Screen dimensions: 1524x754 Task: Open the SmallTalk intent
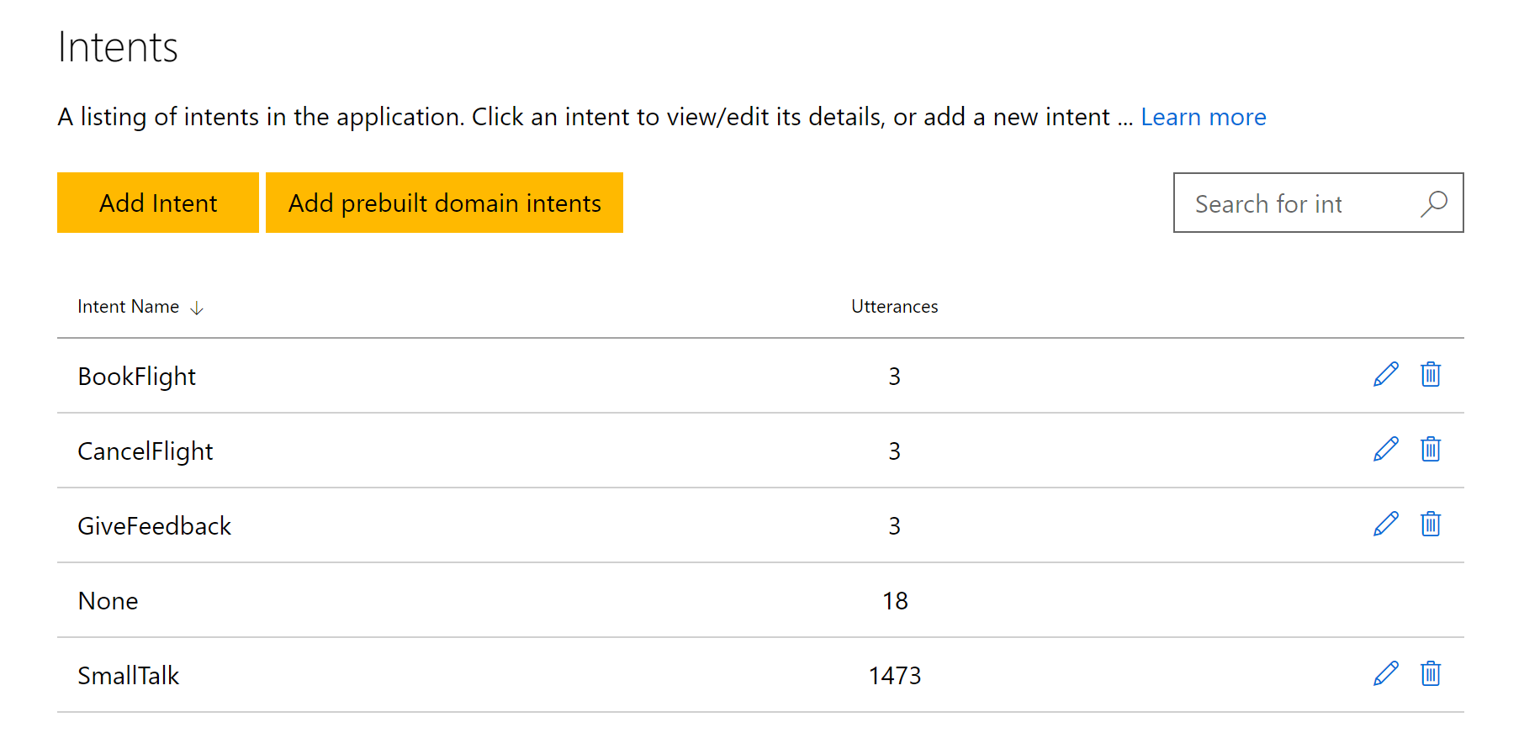point(129,676)
